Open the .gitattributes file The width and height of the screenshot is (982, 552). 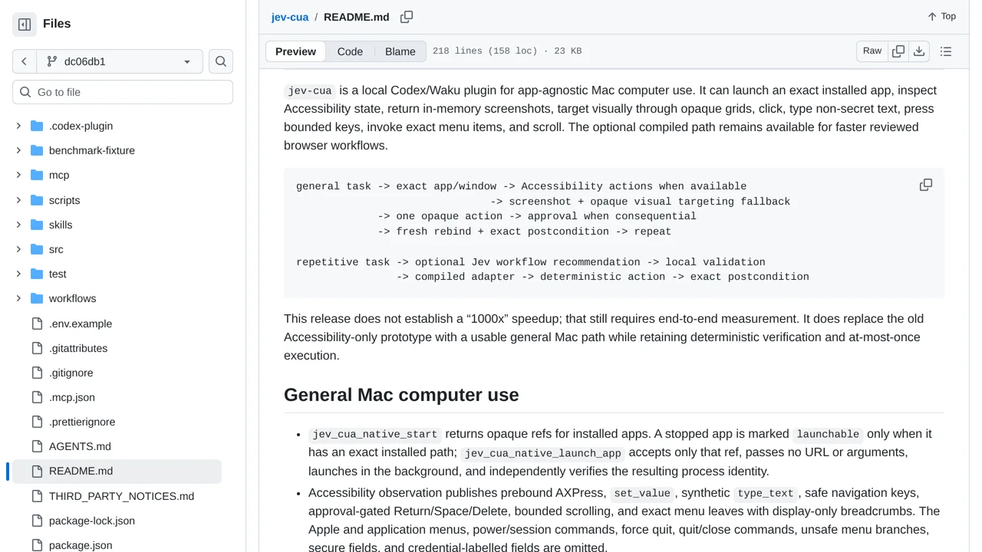pos(78,348)
